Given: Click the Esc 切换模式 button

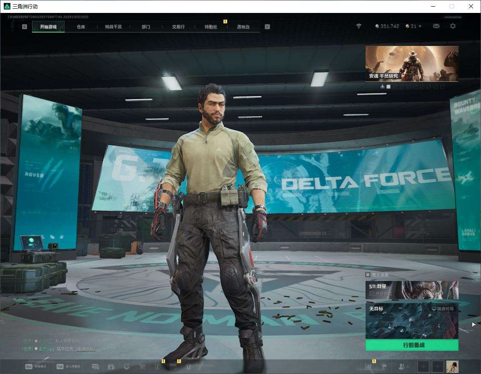Looking at the screenshot, I should click(x=35, y=366).
